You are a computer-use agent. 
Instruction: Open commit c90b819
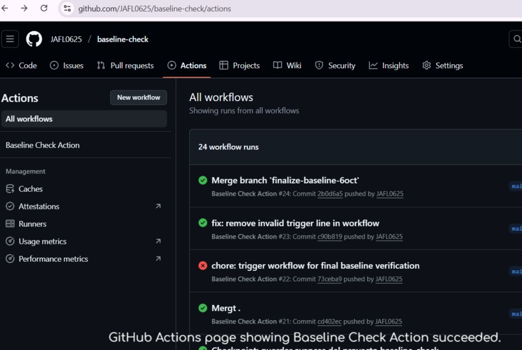pyautogui.click(x=330, y=237)
